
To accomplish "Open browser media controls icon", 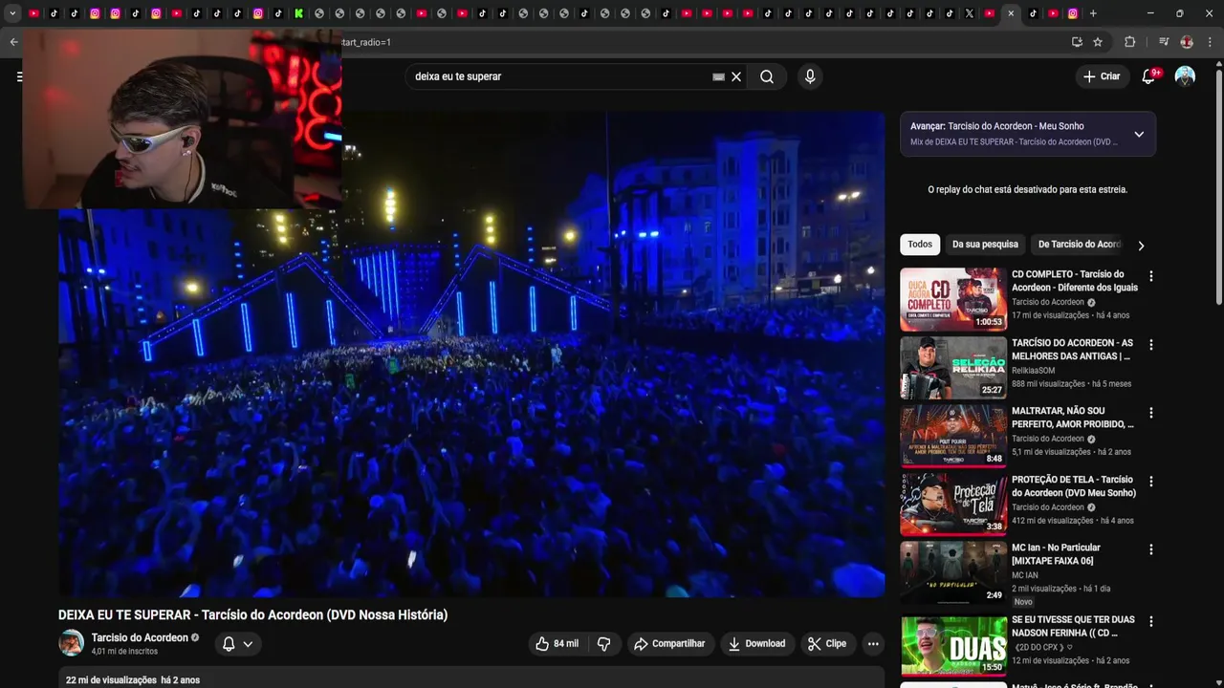I will 1164,42.
